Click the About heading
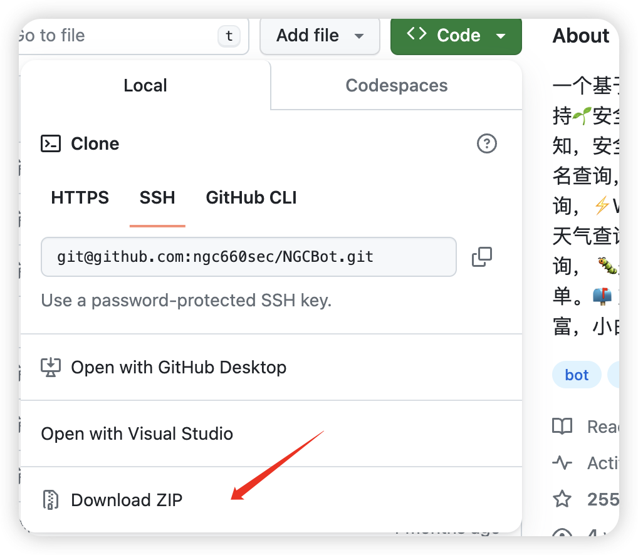Viewport: 638px width, 555px height. 581,36
